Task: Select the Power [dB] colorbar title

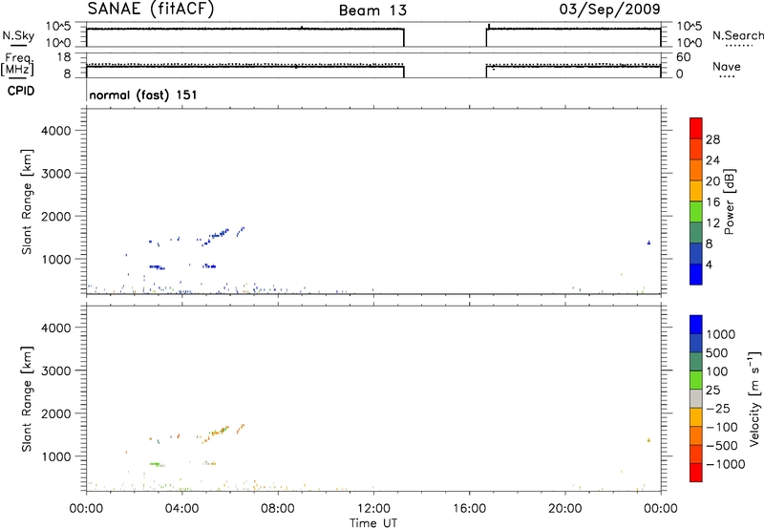Action: click(730, 201)
